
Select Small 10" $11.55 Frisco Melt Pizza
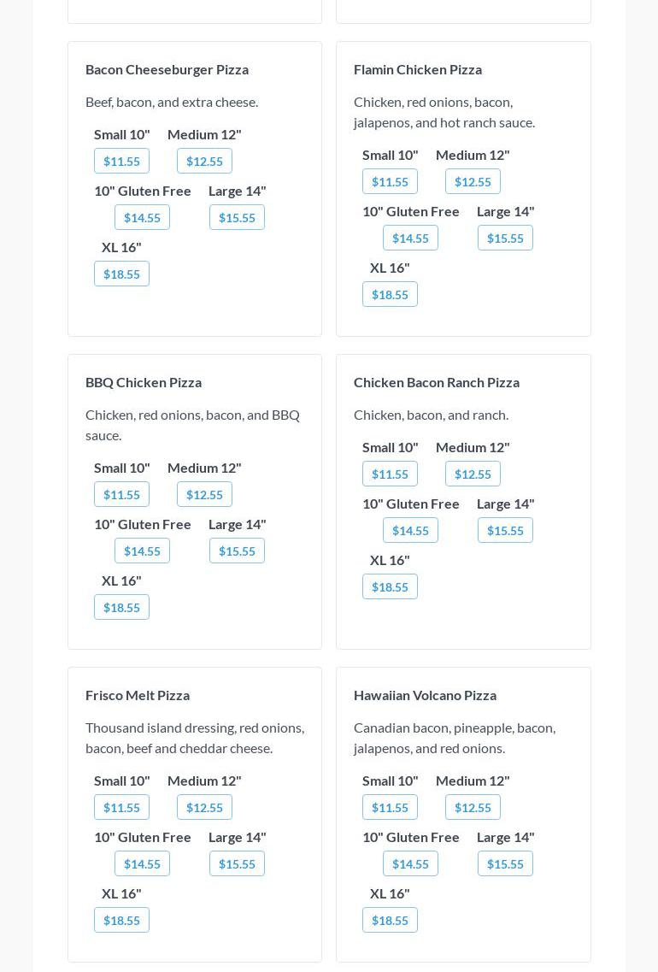121,807
